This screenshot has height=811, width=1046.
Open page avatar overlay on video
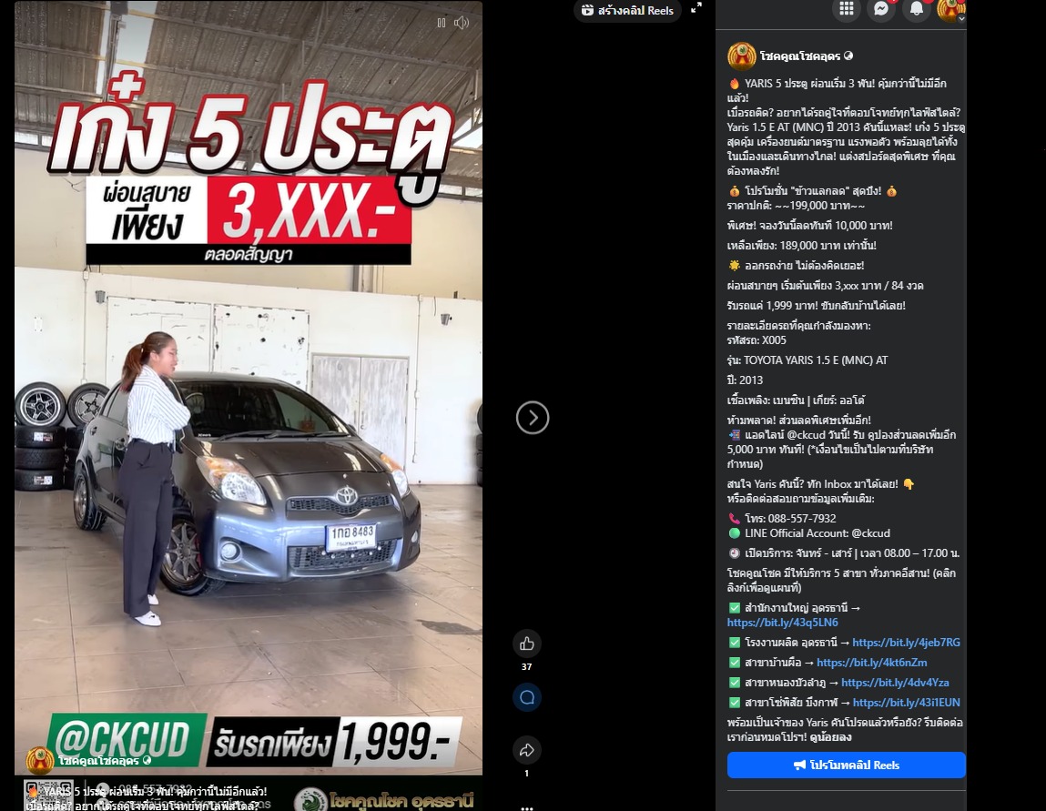40,760
